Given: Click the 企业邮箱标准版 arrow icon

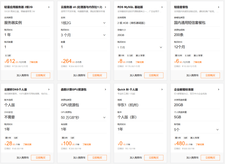Looking at the screenshot, I should (218, 89).
